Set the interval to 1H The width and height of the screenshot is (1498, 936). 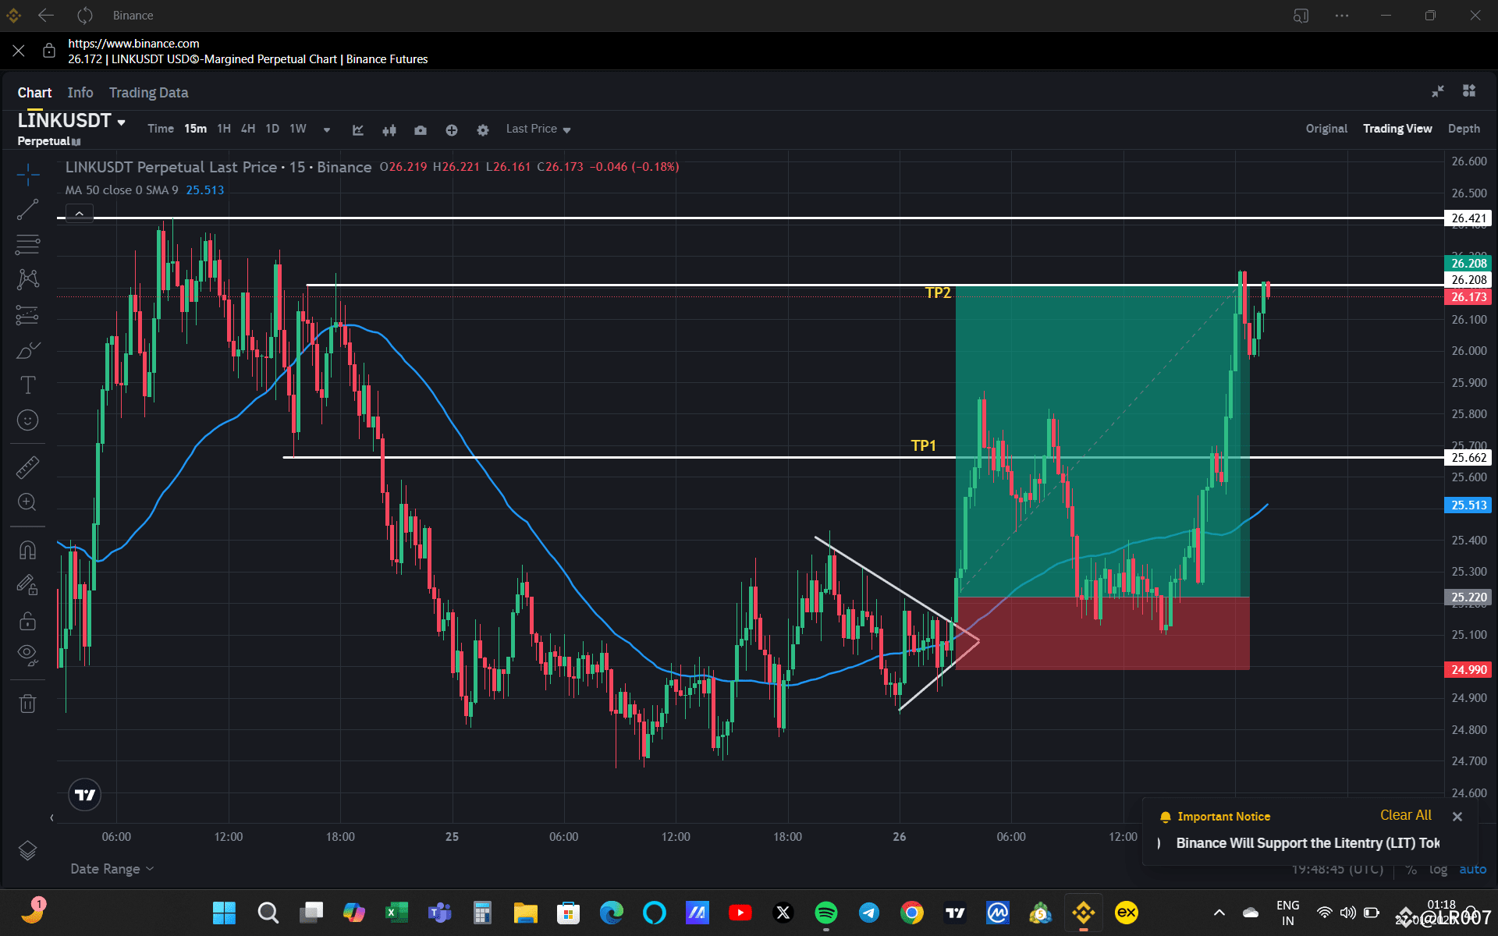[224, 129]
